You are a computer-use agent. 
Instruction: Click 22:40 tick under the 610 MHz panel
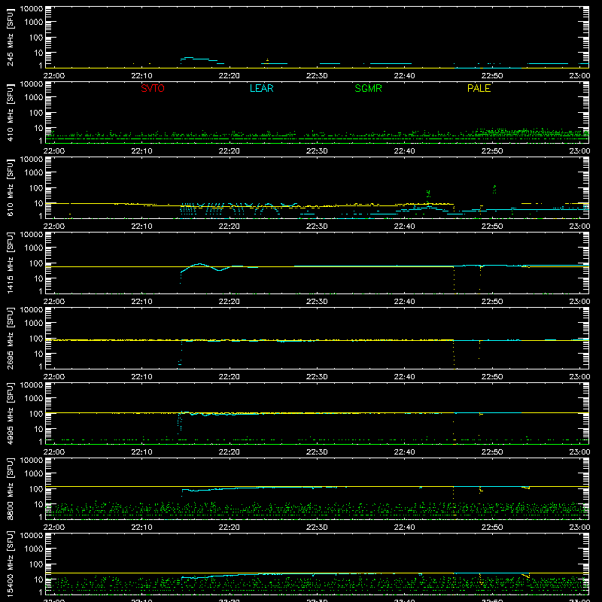(x=404, y=227)
